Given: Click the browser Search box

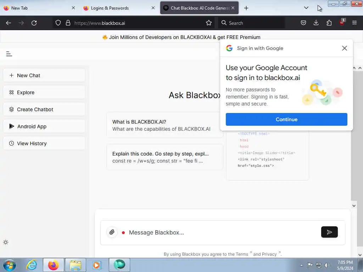Looking at the screenshot, I should coord(251,23).
